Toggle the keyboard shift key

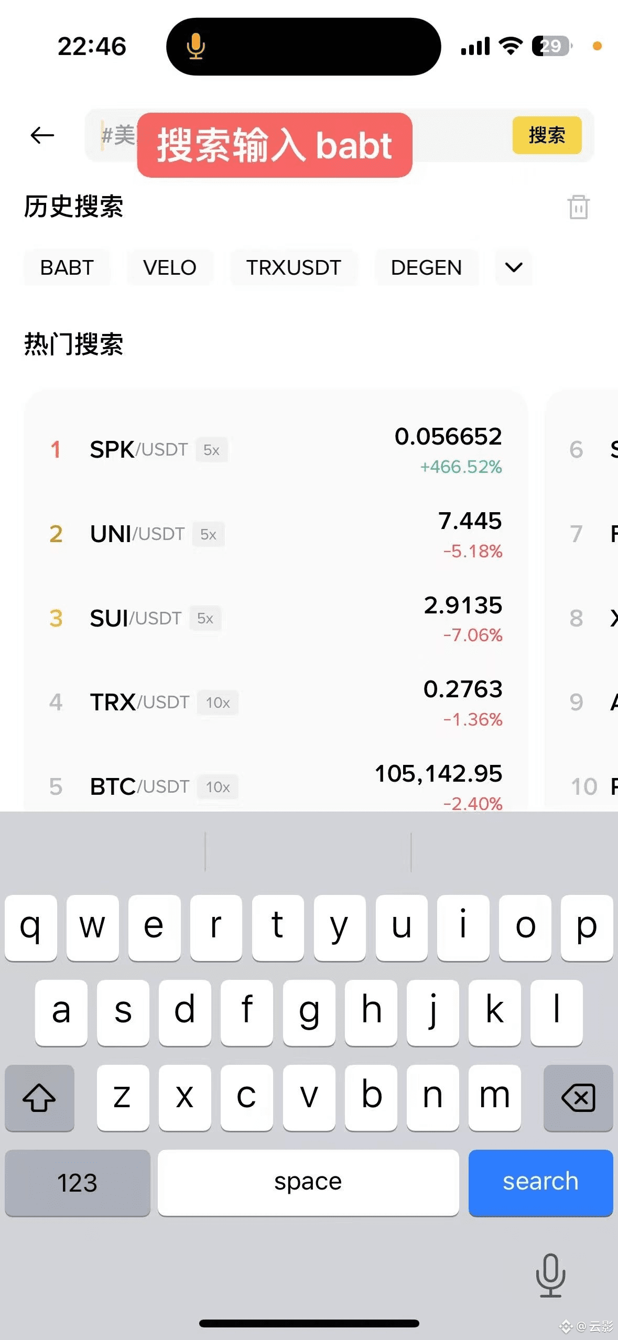click(x=39, y=1097)
